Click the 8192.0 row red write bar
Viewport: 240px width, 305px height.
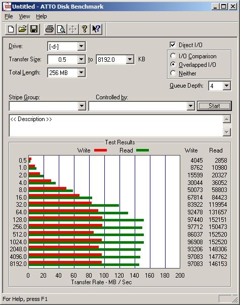pyautogui.click(x=65, y=262)
